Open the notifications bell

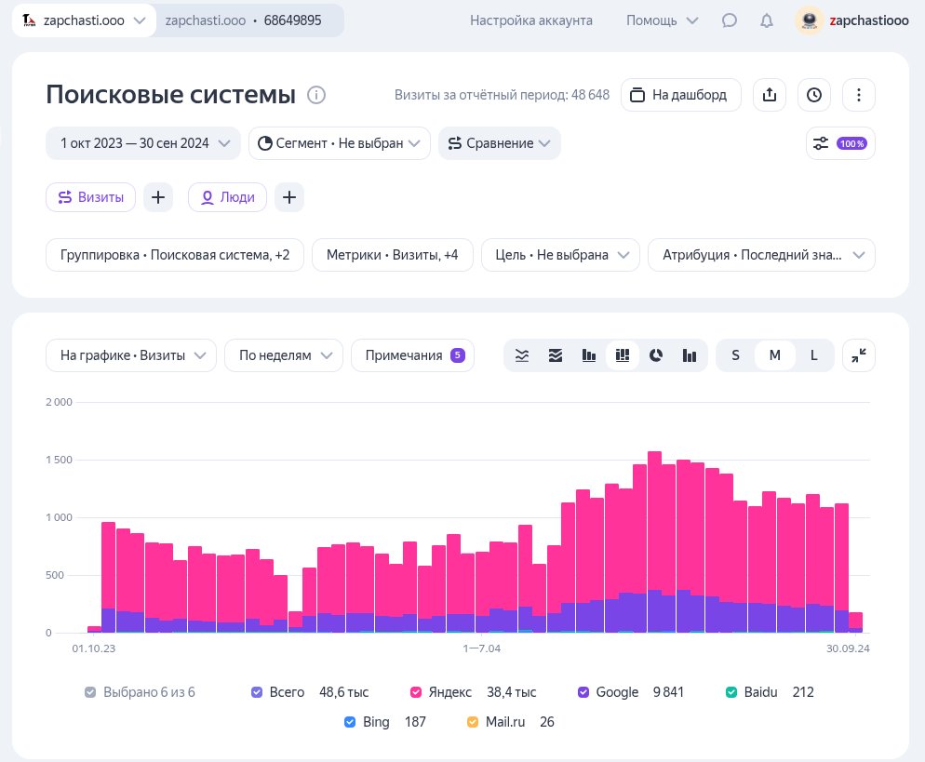(x=767, y=20)
